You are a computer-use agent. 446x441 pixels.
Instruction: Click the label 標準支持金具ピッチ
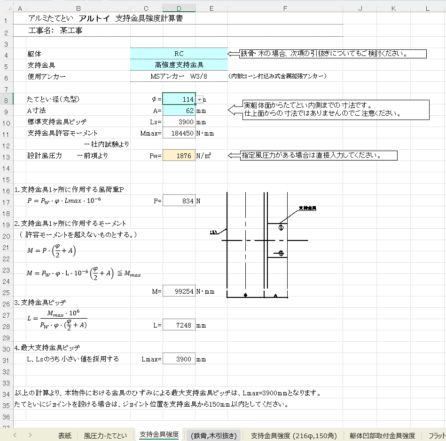tap(57, 121)
